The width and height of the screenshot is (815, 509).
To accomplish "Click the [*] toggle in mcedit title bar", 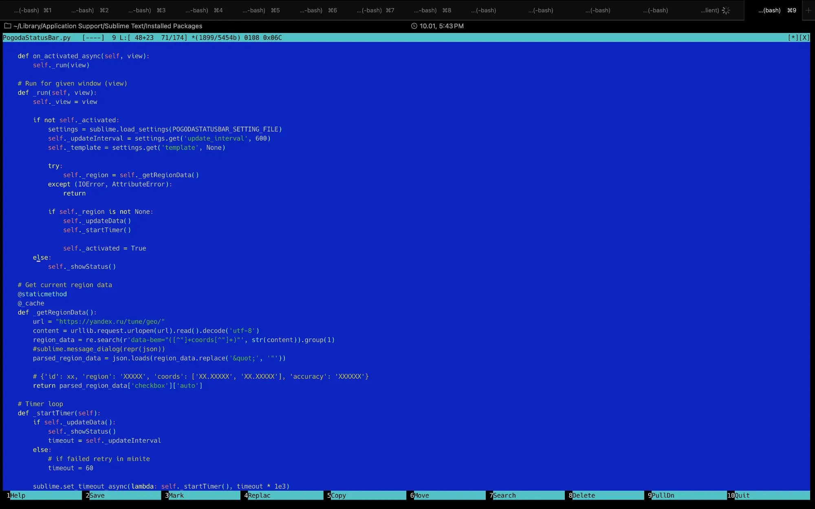I will click(793, 37).
